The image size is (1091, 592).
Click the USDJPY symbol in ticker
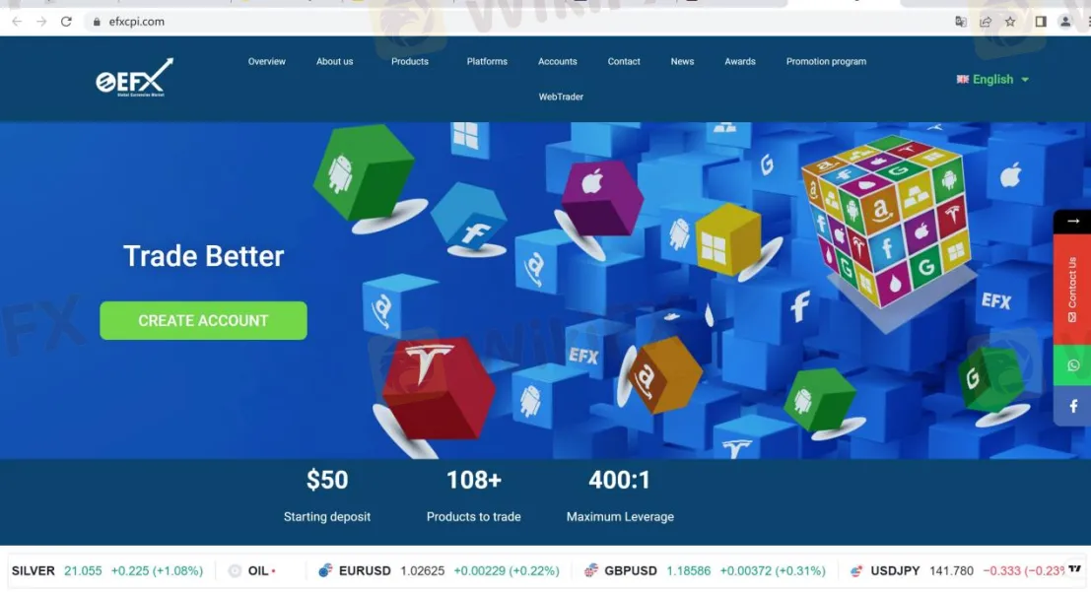[x=895, y=570]
